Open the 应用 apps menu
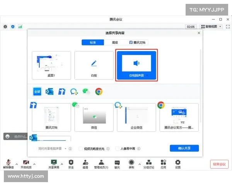The image size is (232, 186). pos(163,164)
